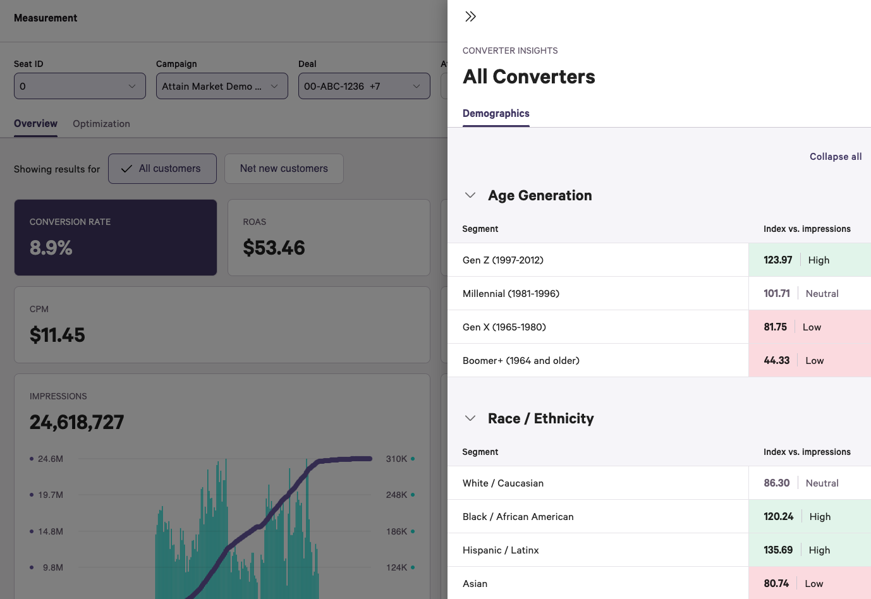This screenshot has width=871, height=599.
Task: Click the Overview tab label
Action: coord(35,124)
